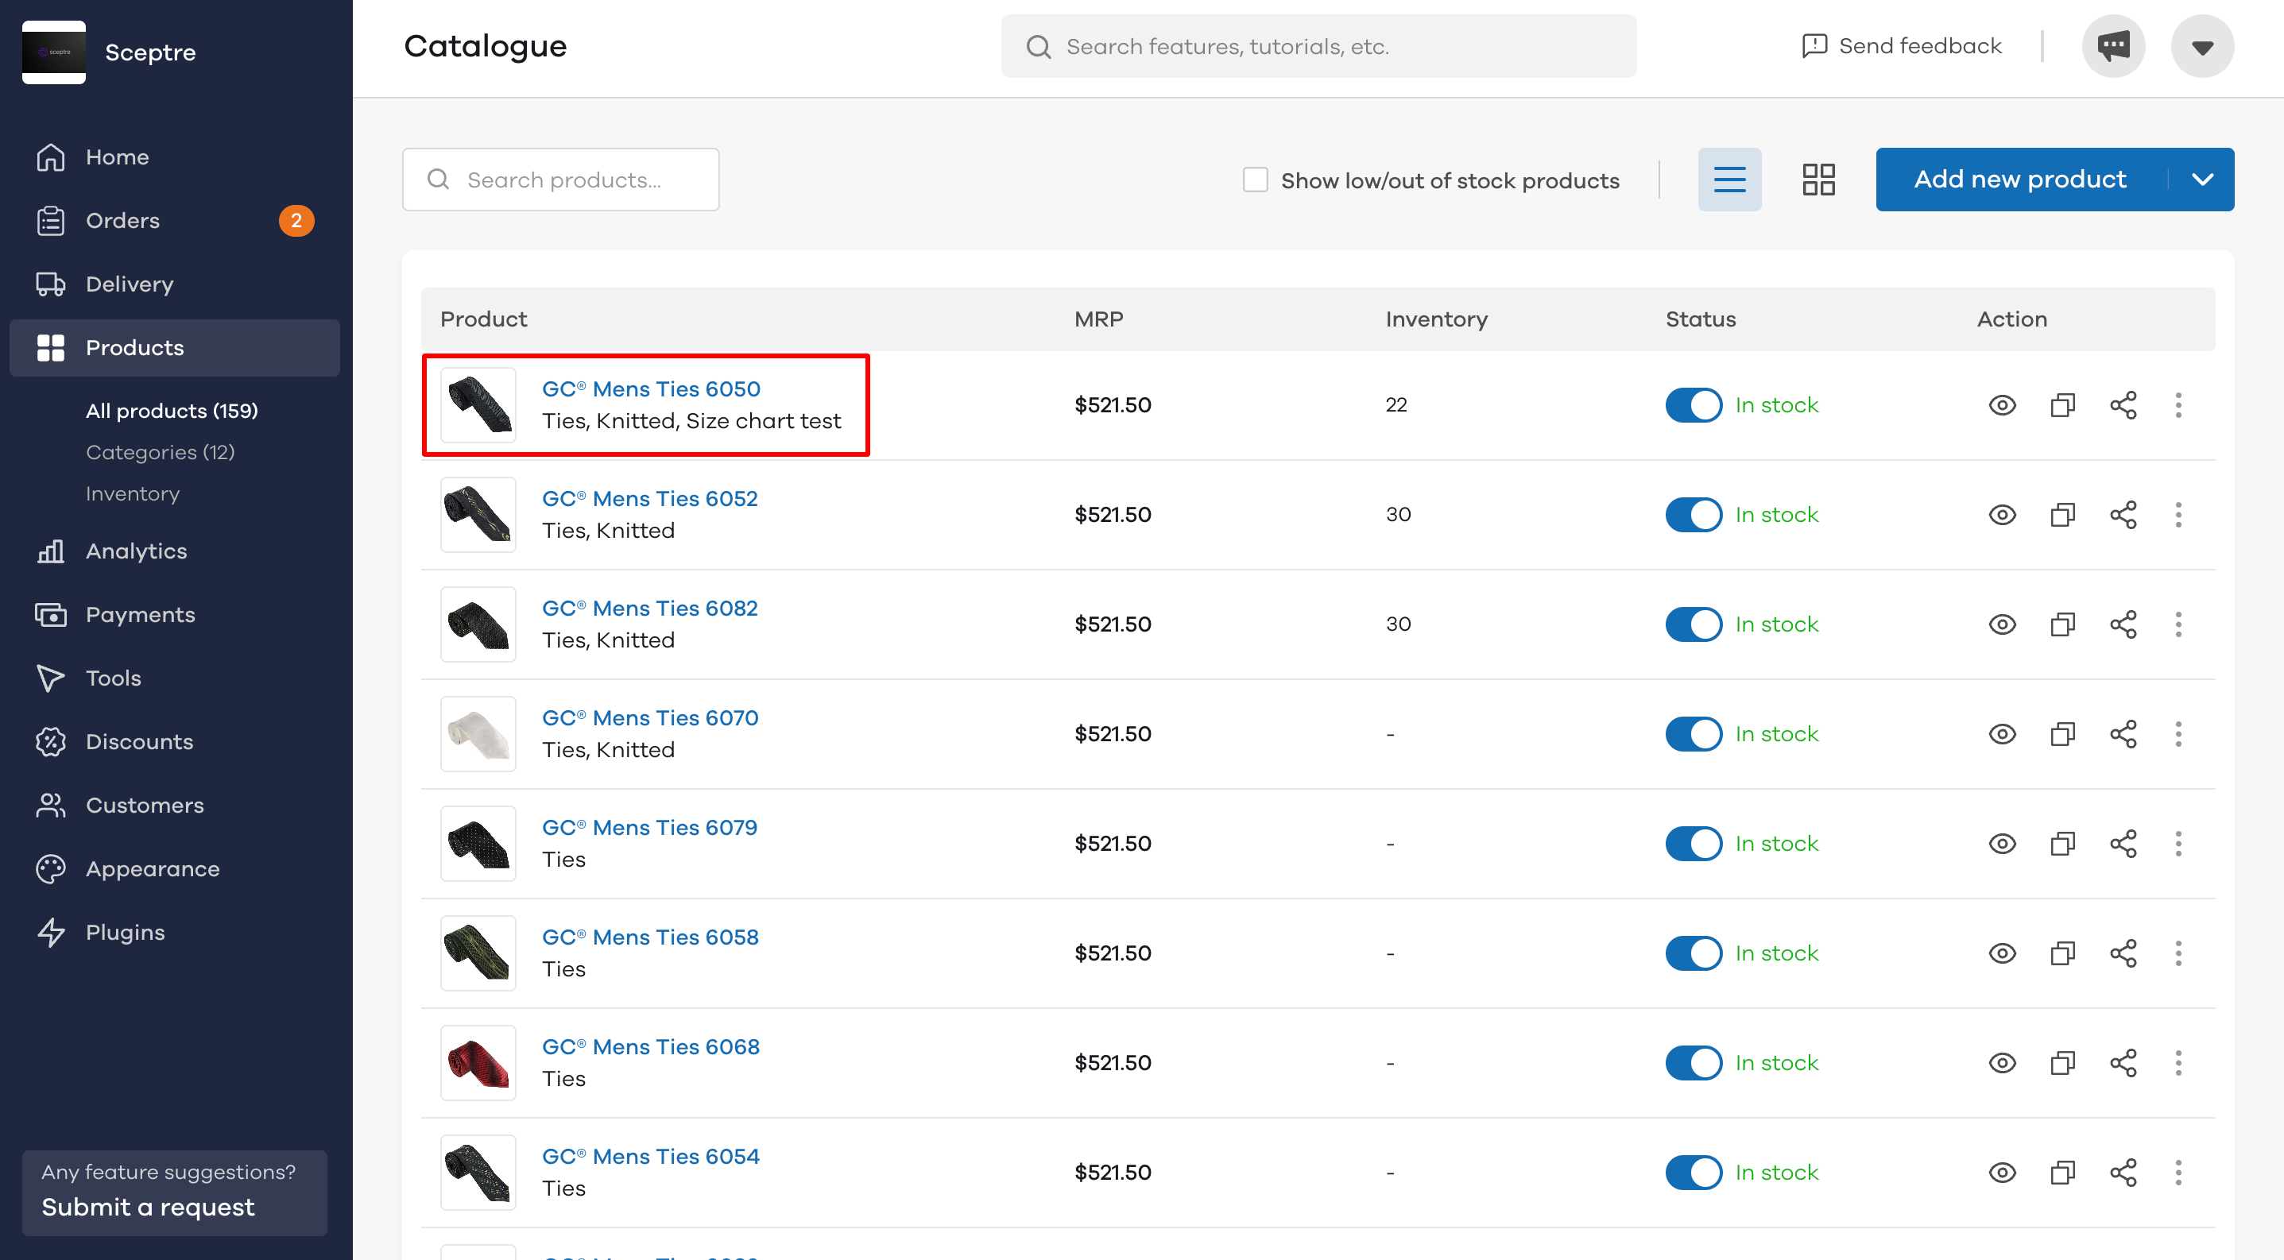Preview GC Mens Ties 6050 with eye icon
The height and width of the screenshot is (1260, 2284).
[2002, 405]
